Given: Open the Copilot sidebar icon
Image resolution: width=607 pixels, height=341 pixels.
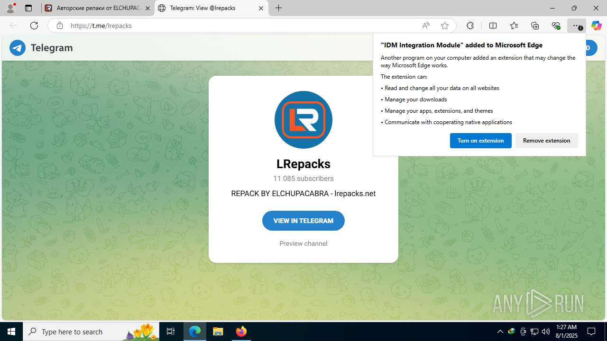Looking at the screenshot, I should pos(596,26).
